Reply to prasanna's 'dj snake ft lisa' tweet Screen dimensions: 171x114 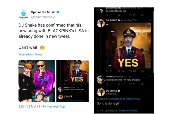(108, 15)
